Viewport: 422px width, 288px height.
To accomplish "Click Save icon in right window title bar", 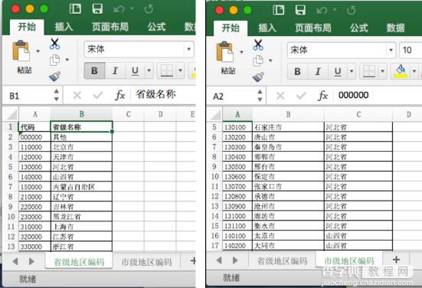I will coord(301,10).
